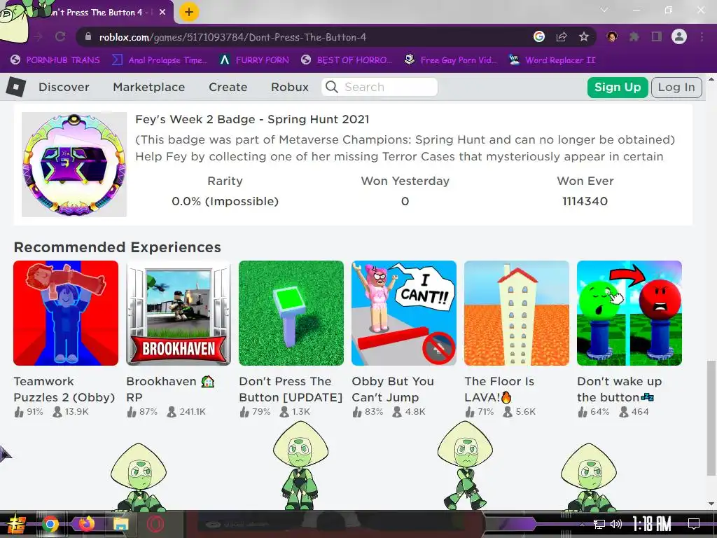Click the Recommended Experiences heading
The height and width of the screenshot is (538, 717).
tap(117, 247)
